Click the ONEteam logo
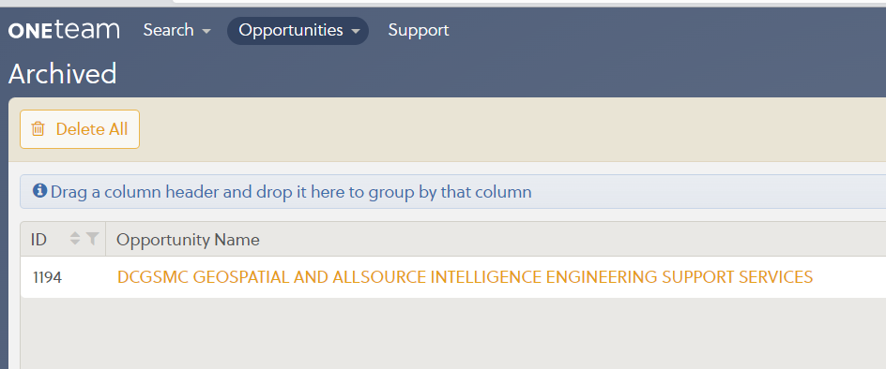 point(64,30)
